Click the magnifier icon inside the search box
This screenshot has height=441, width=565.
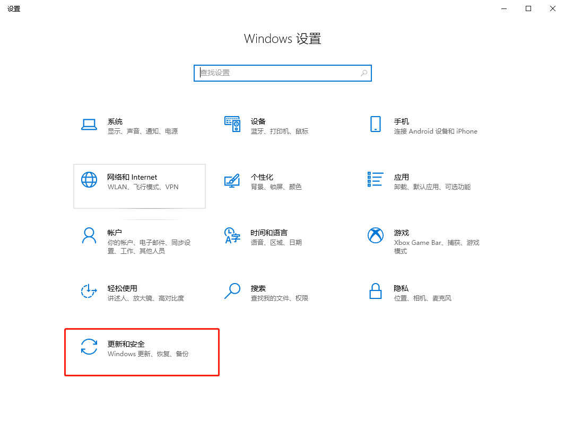point(364,73)
